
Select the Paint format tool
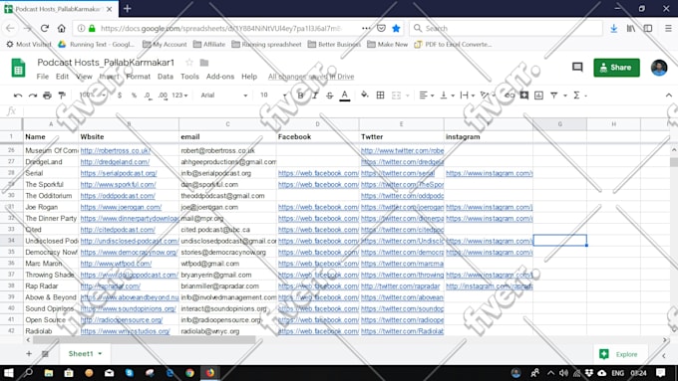(x=62, y=95)
